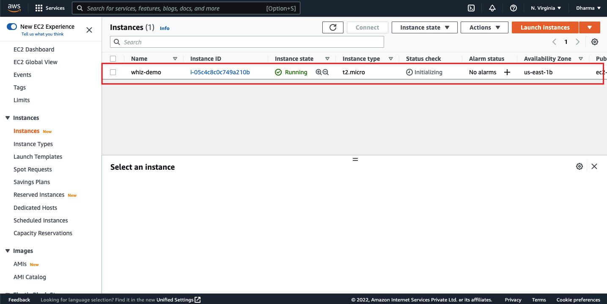Open the Dharma account menu
The width and height of the screenshot is (607, 304).
(588, 8)
